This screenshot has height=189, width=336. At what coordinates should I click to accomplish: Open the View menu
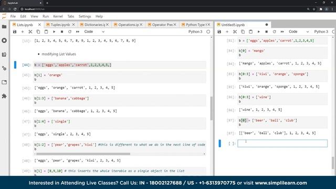pyautogui.click(x=34, y=16)
